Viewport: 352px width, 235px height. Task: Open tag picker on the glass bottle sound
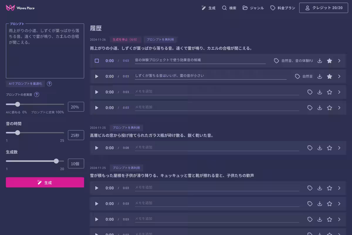[310, 148]
